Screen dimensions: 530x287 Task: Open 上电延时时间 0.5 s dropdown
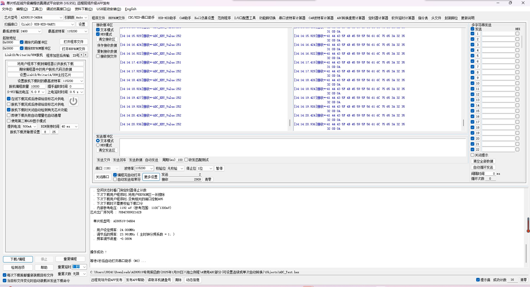coord(82,92)
